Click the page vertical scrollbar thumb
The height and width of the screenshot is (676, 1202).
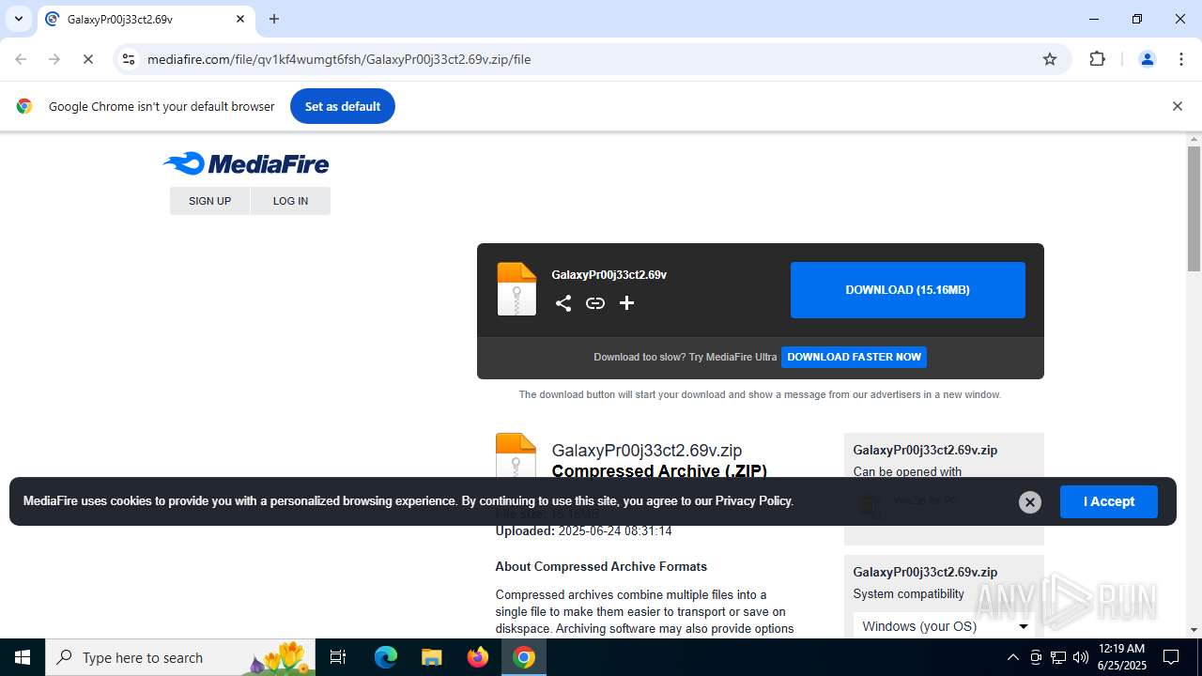[x=1194, y=207]
